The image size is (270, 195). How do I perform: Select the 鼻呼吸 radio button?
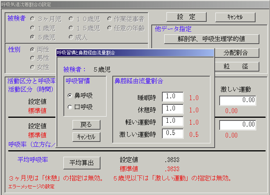tap(70, 96)
